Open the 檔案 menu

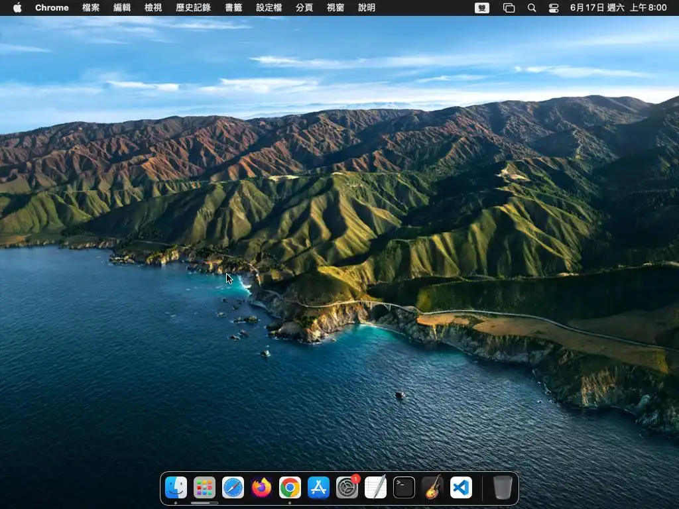91,8
